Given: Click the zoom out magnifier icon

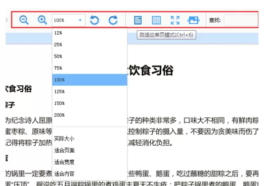Looking at the screenshot, I should 24,20.
